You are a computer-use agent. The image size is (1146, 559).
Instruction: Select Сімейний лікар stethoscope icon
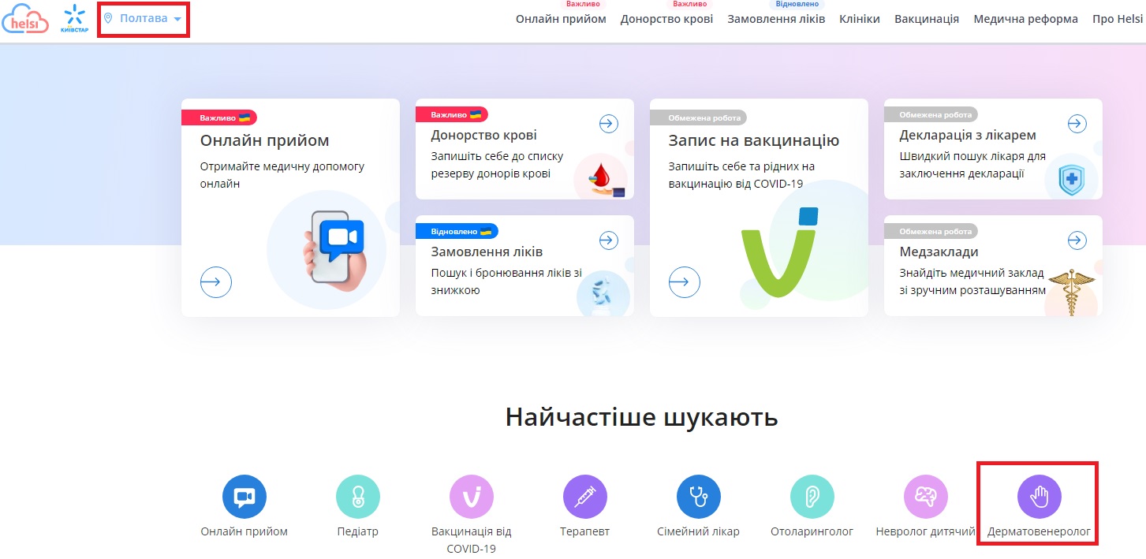698,497
